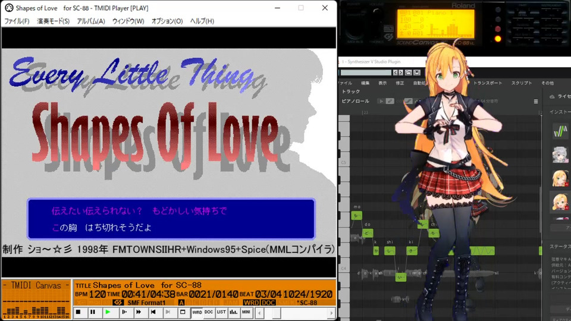Viewport: 571px width, 321px height.
Task: Toggle the spectrum level meter button
Action: click(x=233, y=312)
